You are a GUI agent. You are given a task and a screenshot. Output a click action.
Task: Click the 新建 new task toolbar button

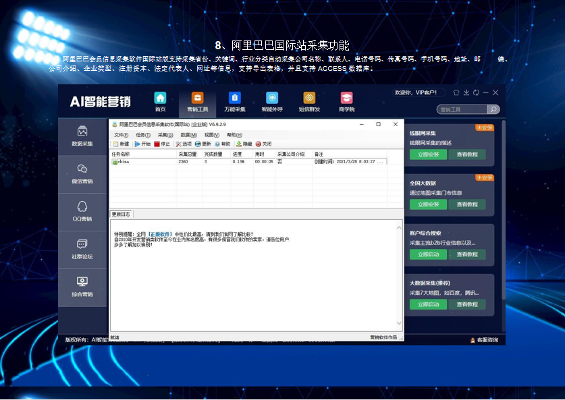point(122,144)
